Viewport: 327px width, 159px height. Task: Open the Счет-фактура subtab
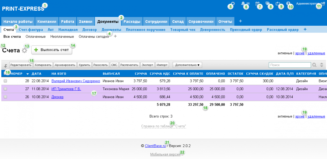pos(31,30)
